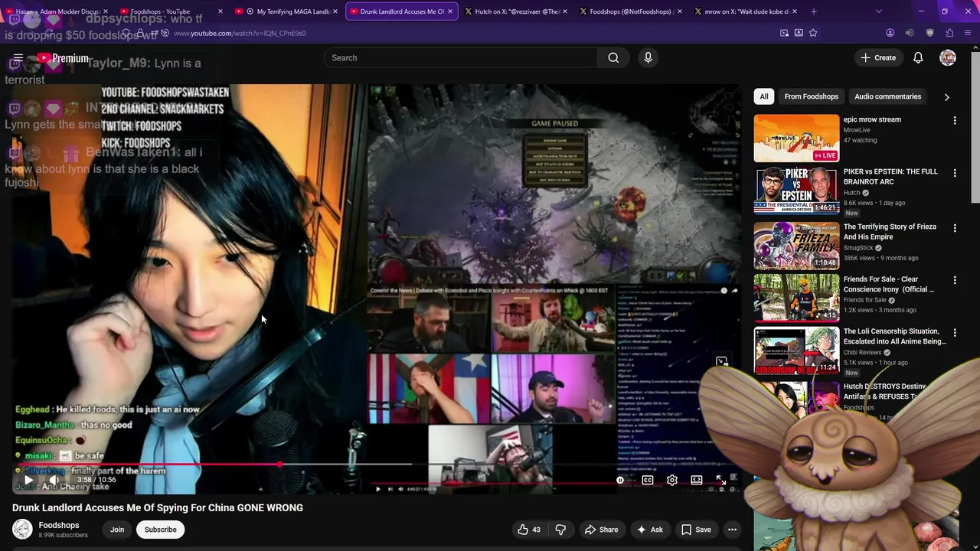980x551 pixels.
Task: Play the video
Action: click(x=28, y=480)
